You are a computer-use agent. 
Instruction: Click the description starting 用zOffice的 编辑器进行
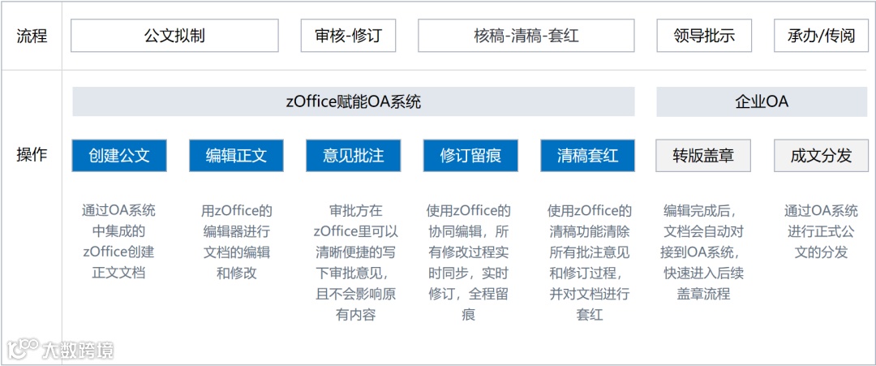tap(236, 242)
